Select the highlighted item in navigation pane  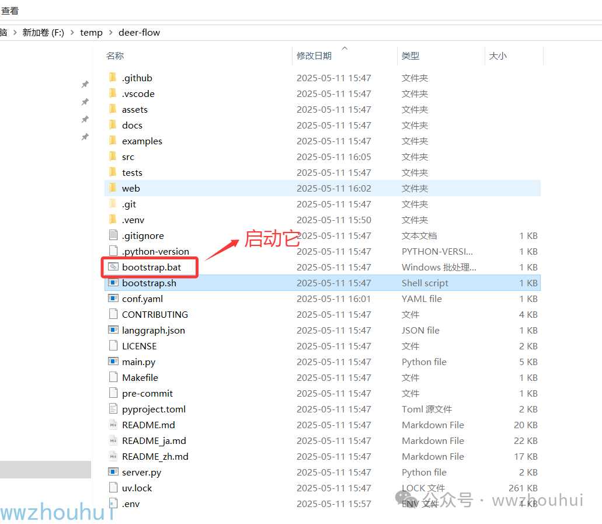46,469
